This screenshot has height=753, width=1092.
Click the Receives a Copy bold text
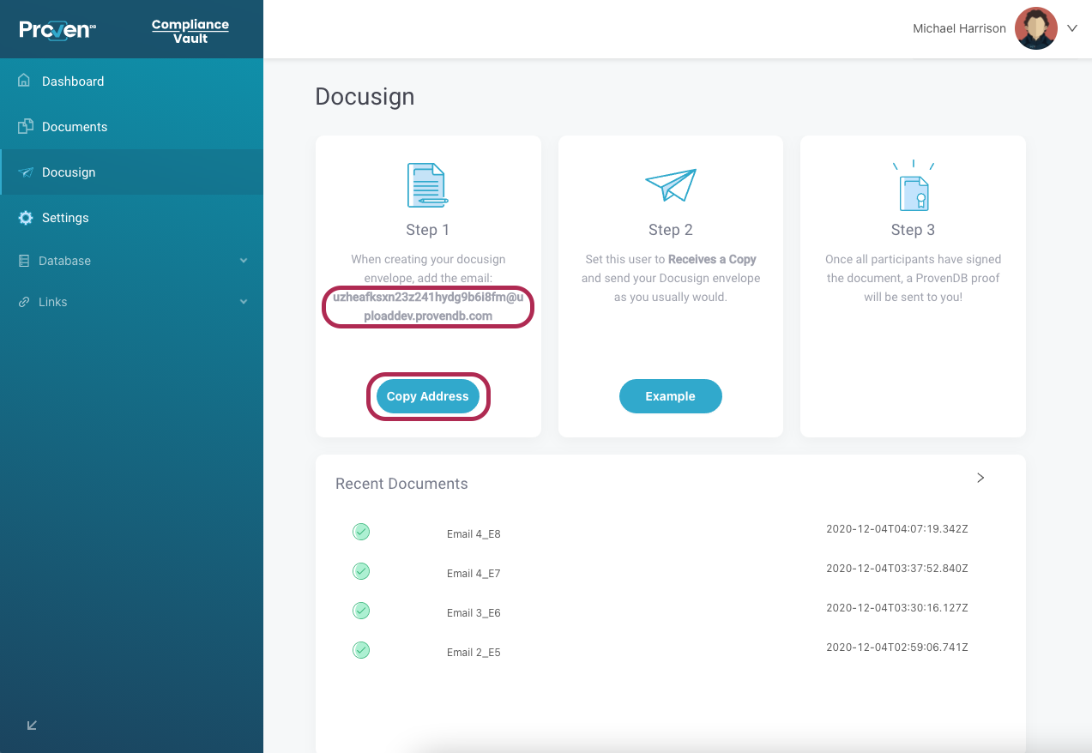pos(712,259)
